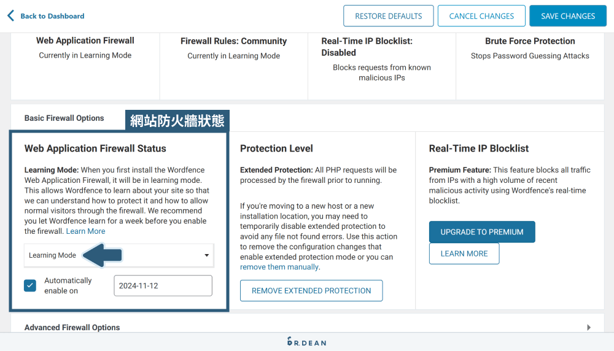Click the Basic Firewall Options header

tap(64, 118)
